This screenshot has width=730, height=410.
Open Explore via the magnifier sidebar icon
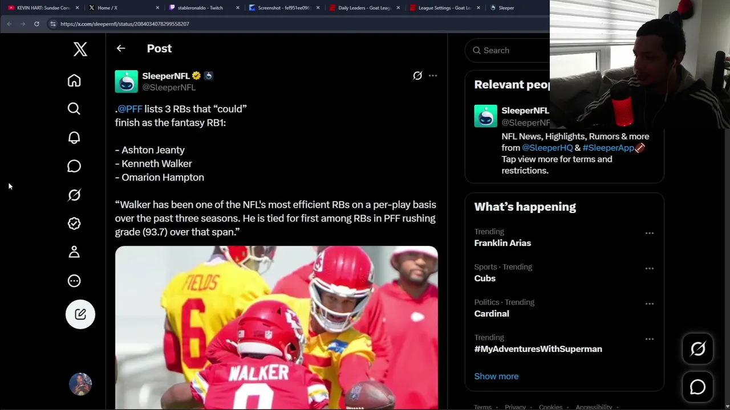point(74,109)
